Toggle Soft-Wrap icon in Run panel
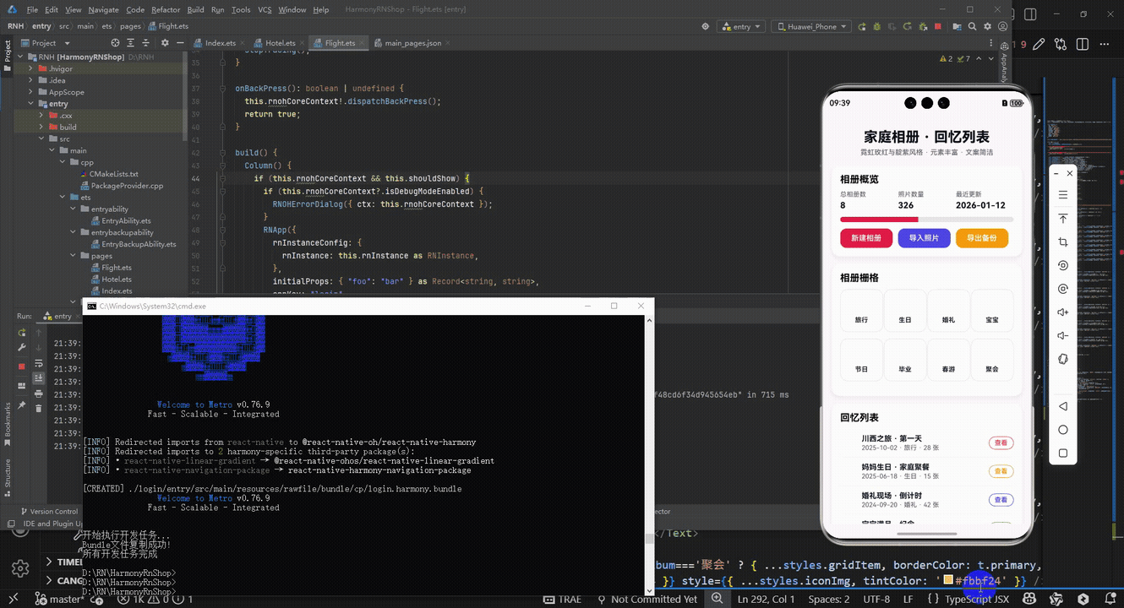The width and height of the screenshot is (1124, 608). (x=38, y=363)
